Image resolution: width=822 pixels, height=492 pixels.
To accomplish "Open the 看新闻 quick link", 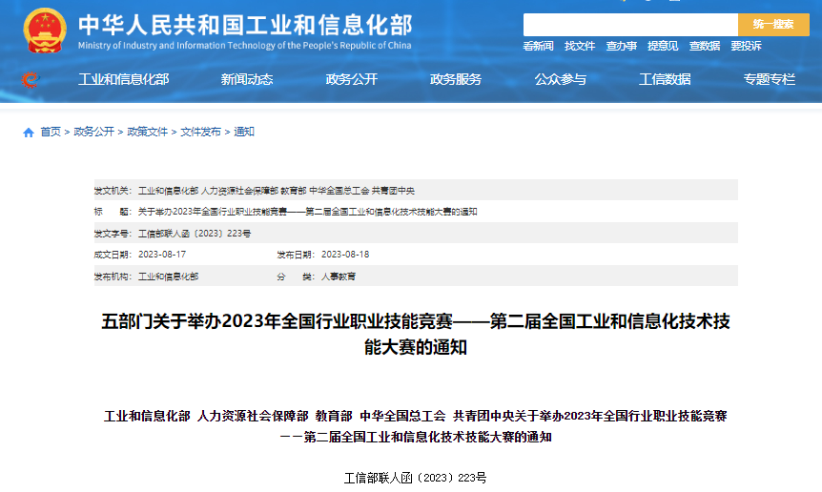I will tap(538, 46).
